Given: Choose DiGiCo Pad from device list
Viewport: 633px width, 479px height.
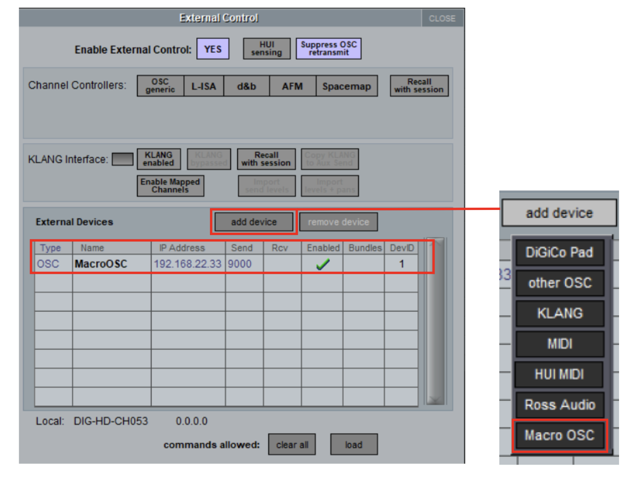Looking at the screenshot, I should point(559,252).
